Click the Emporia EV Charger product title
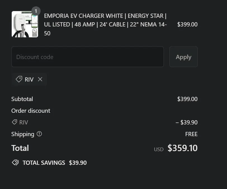This screenshot has height=189, width=227. tap(105, 24)
